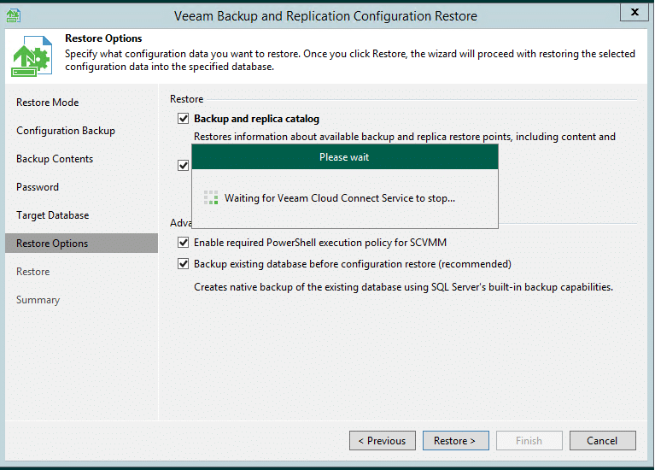Image resolution: width=655 pixels, height=470 pixels.
Task: Jump to the Target Database step
Action: pos(53,215)
